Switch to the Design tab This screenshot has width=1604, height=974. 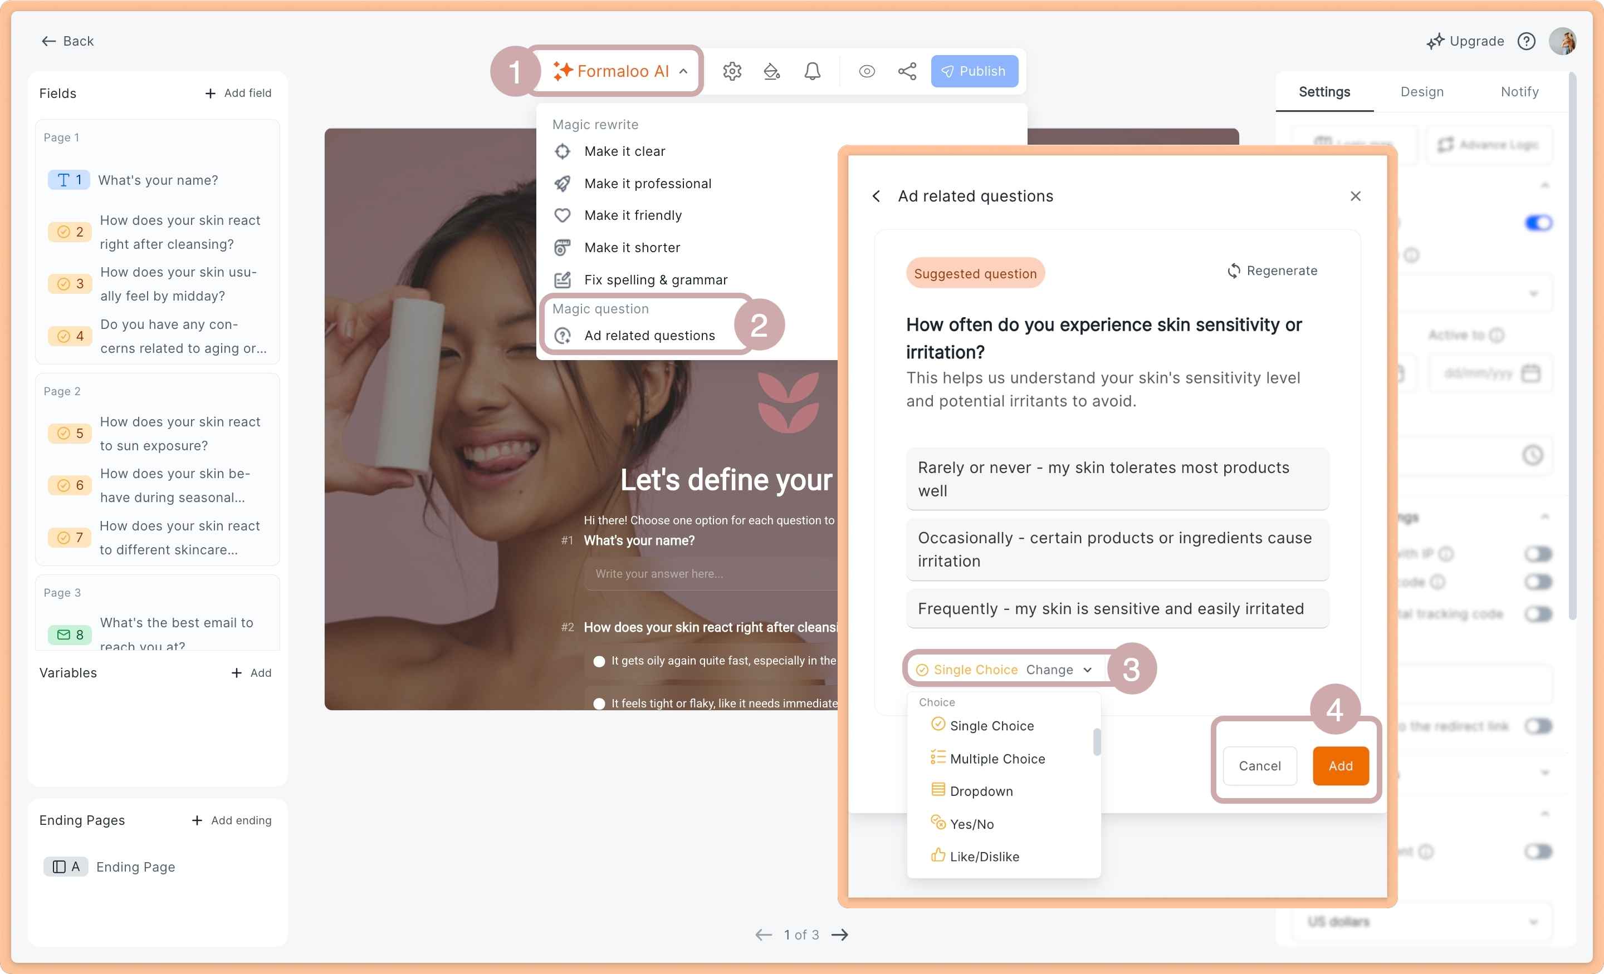[1422, 92]
